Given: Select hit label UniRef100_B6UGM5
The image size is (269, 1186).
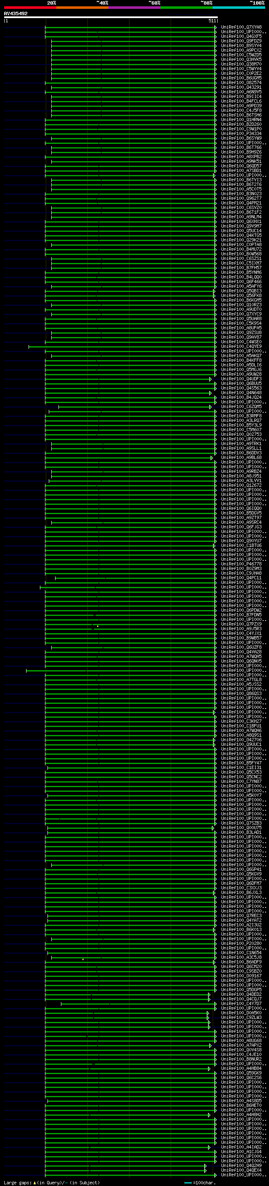Looking at the screenshot, I should pos(241,78).
